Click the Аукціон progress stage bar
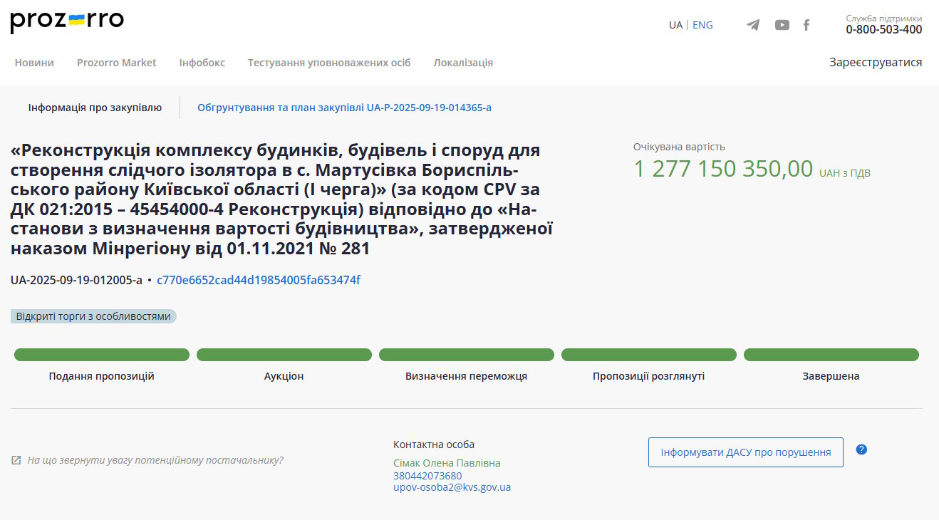939x520 pixels. pos(284,355)
